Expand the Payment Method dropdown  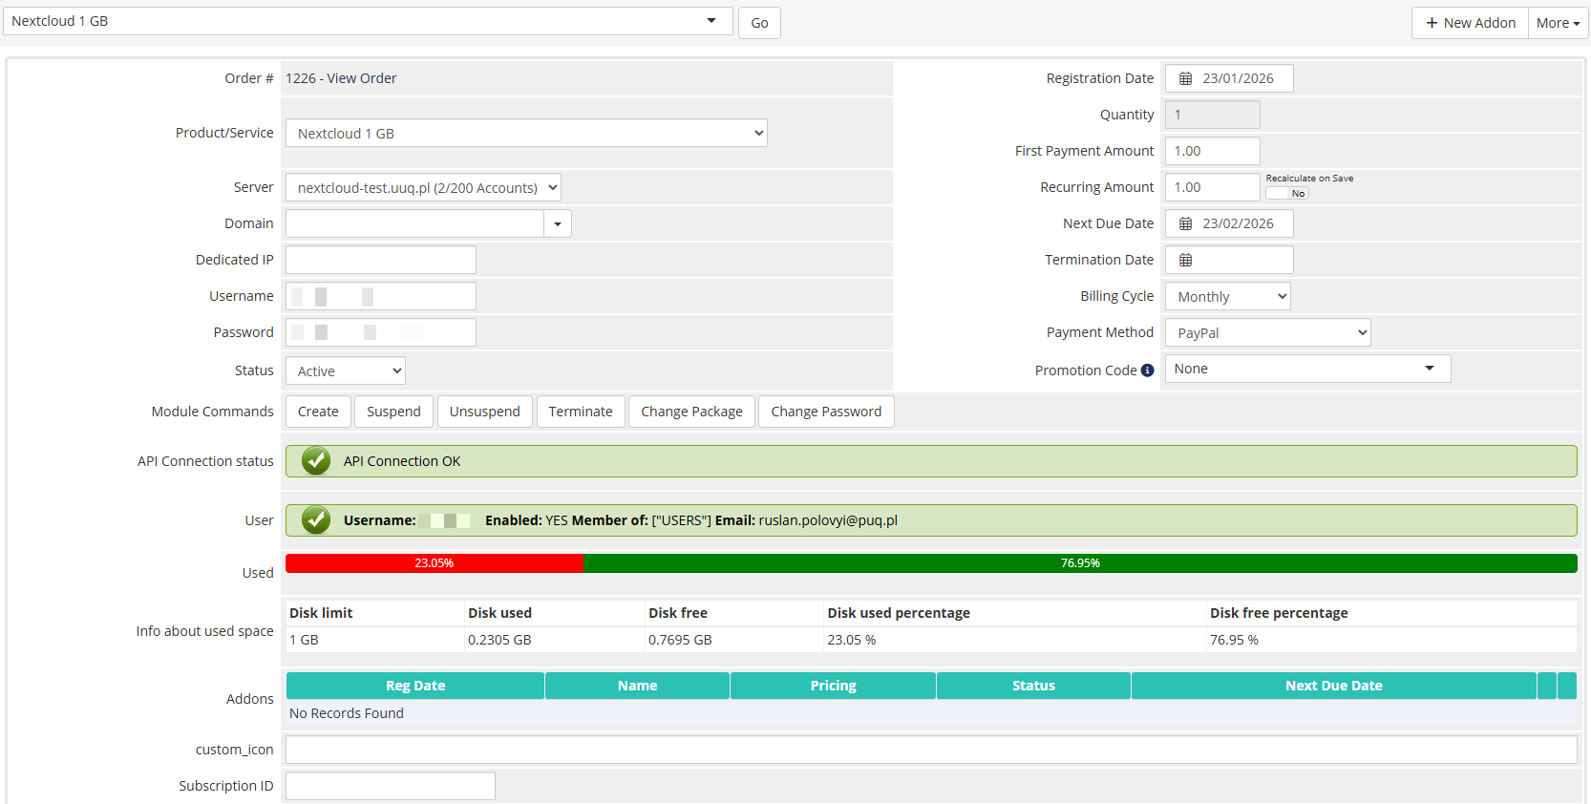[1267, 333]
